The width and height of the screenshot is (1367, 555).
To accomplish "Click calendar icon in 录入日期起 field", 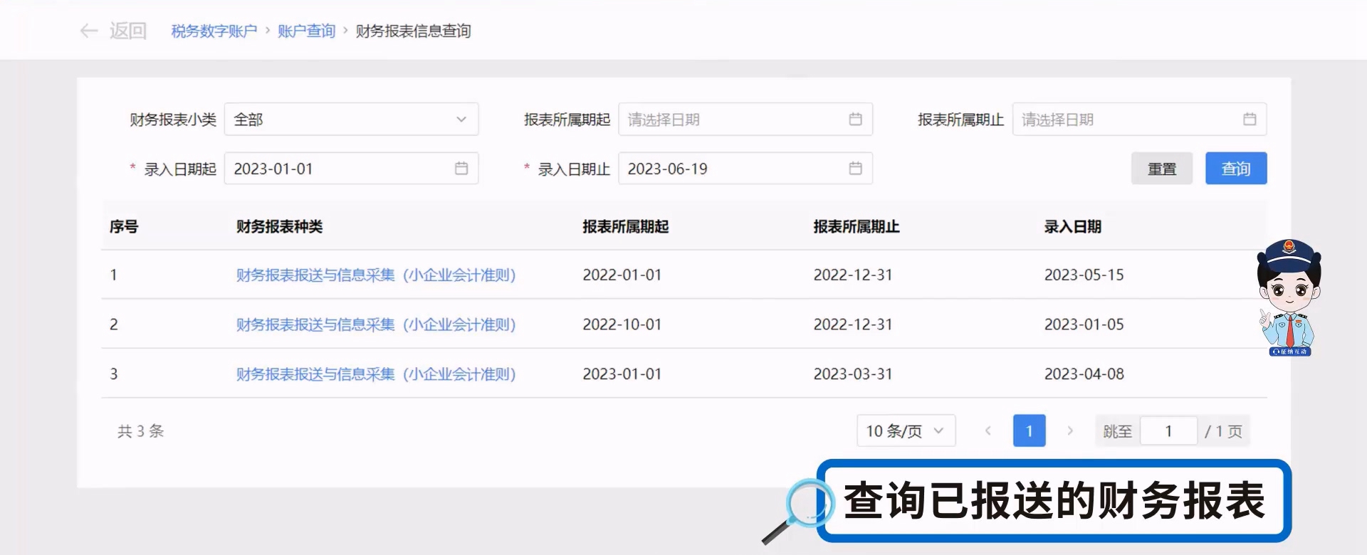I will [x=461, y=169].
